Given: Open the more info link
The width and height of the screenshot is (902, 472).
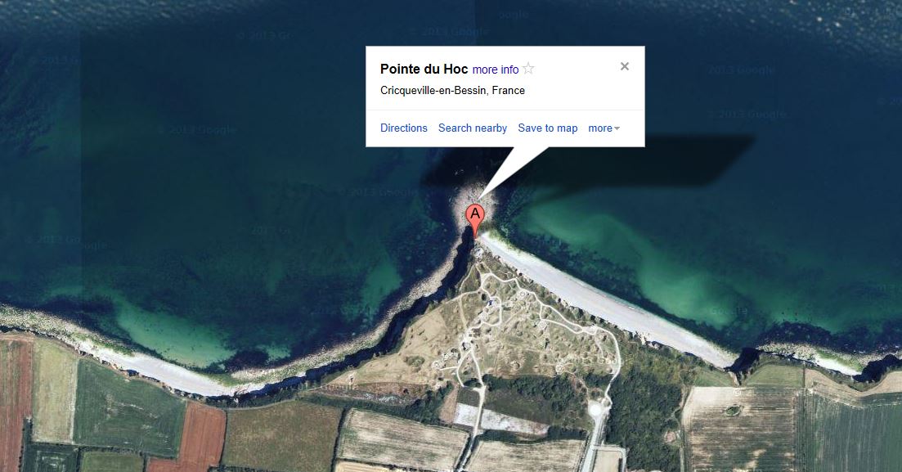Looking at the screenshot, I should coord(496,70).
